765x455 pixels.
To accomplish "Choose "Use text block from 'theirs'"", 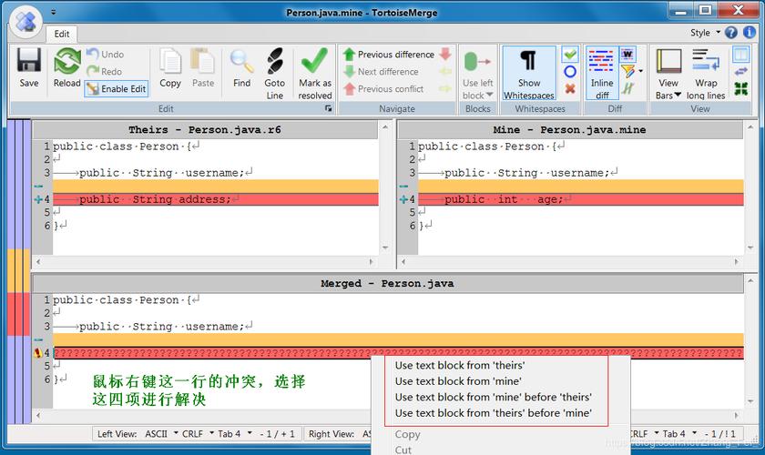I will coord(459,366).
